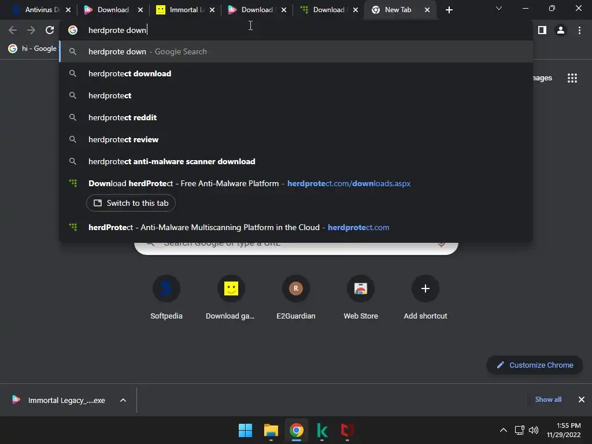592x444 pixels.
Task: Expand the Immortal Legacy download options chevron
Action: tap(123, 400)
